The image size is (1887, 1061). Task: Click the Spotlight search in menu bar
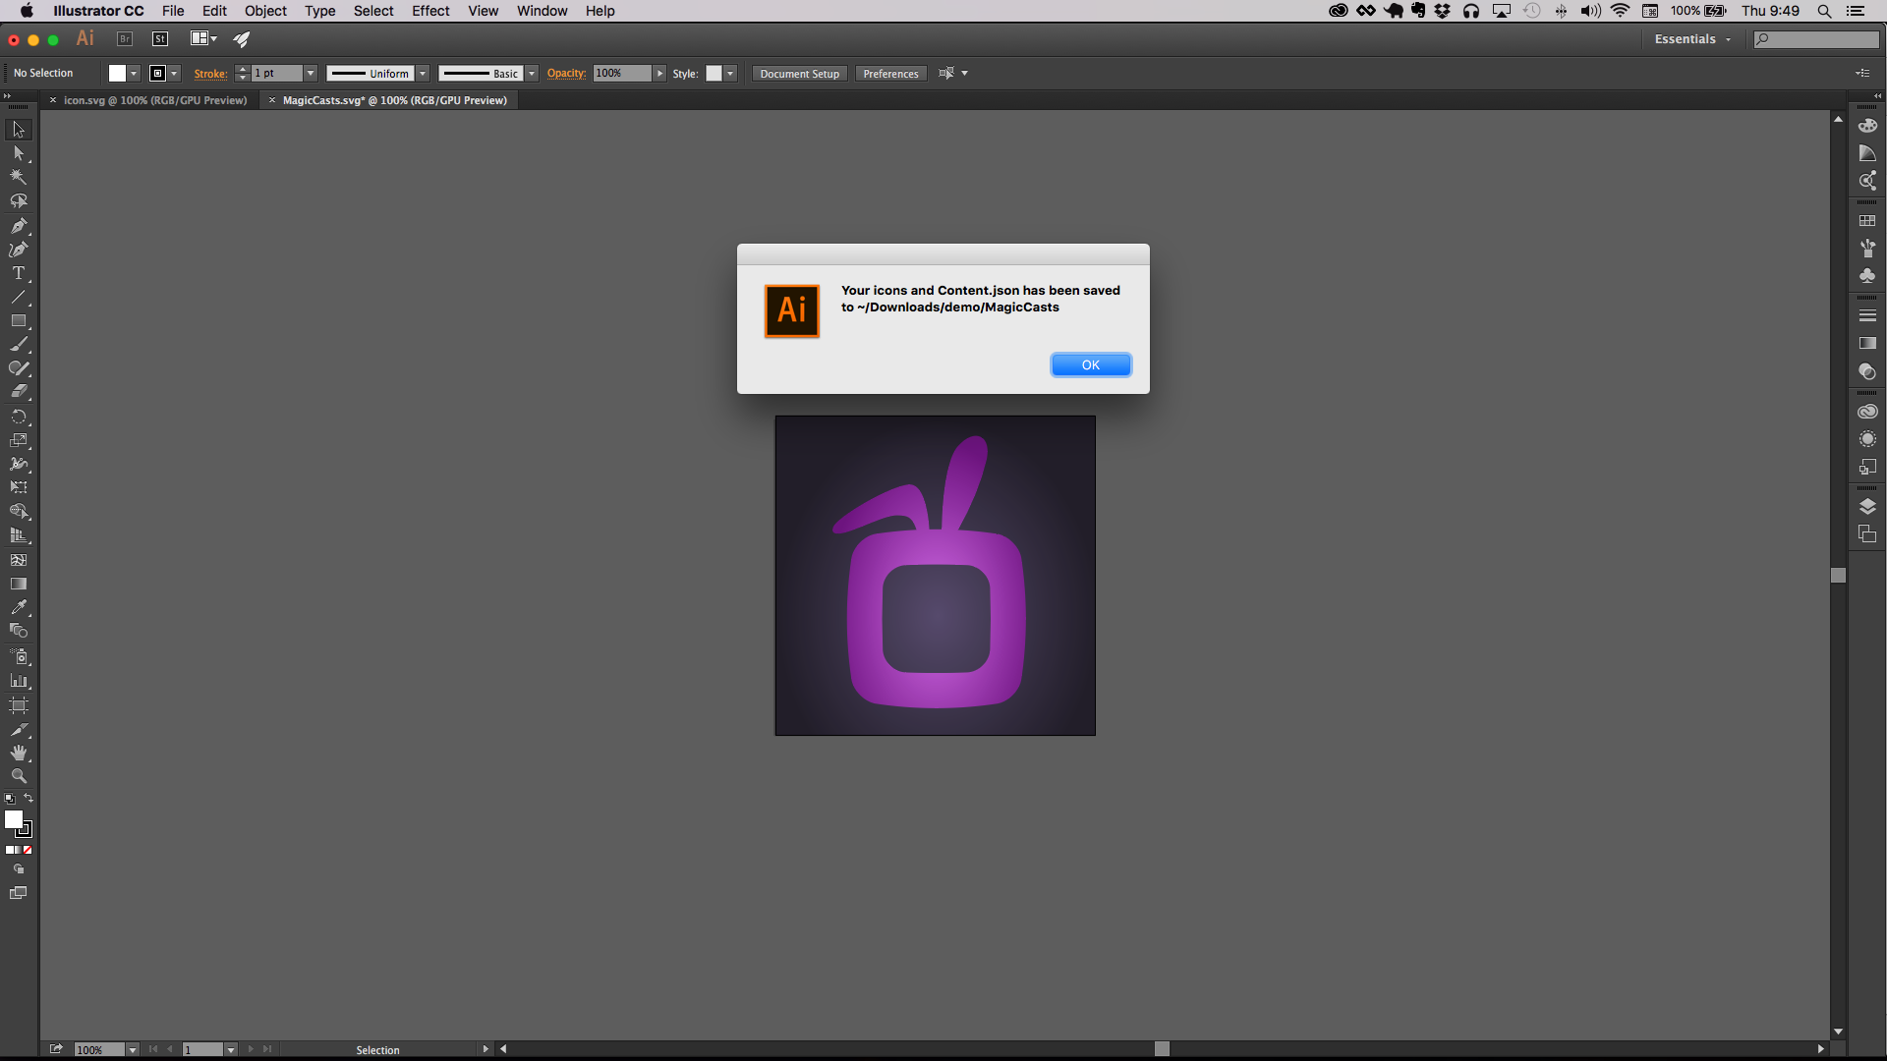tap(1825, 11)
